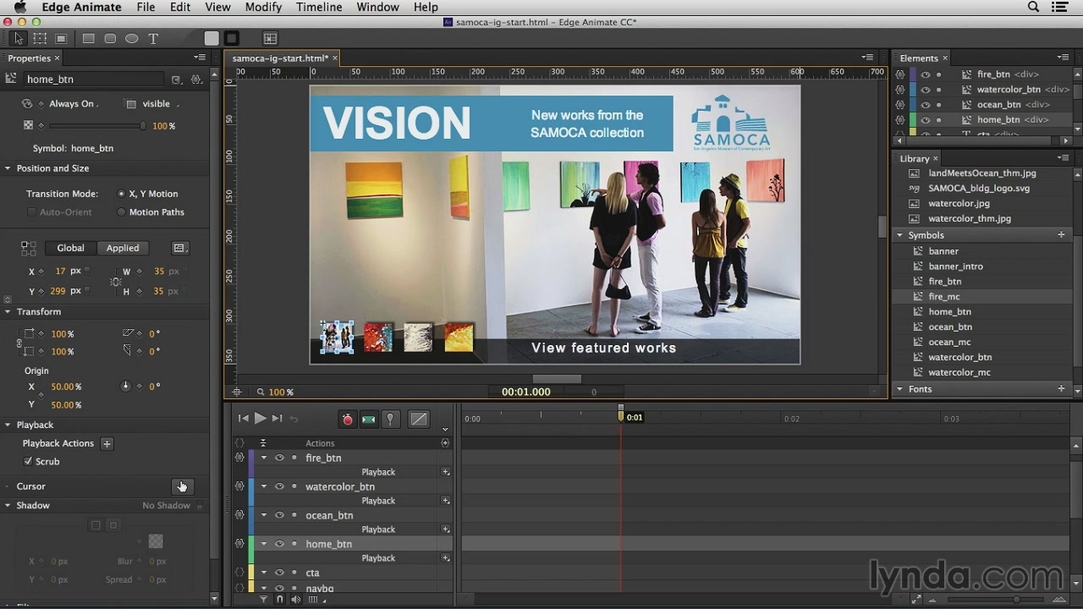Toggle Auto-Transition Mode button
Screen dimensions: 1083x609
[369, 419]
